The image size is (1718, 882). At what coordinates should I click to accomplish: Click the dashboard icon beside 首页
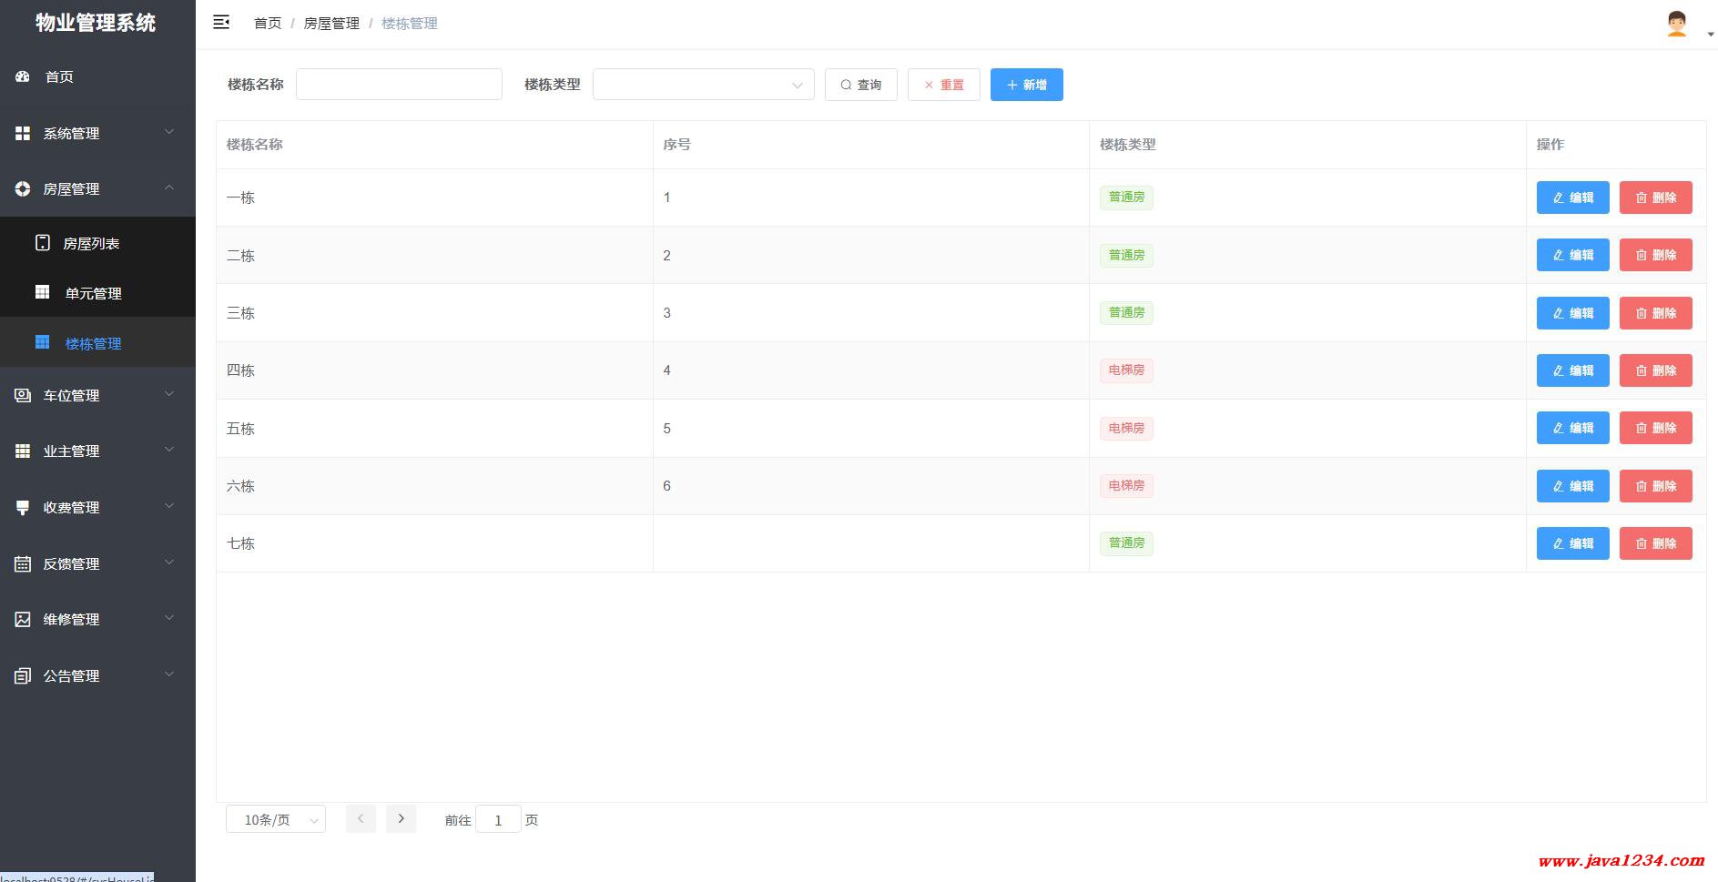click(23, 76)
